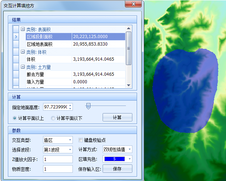The width and height of the screenshot is (226, 181).
Task: Collapse the 类别: 表面积 tree group
Action: pyautogui.click(x=23, y=29)
